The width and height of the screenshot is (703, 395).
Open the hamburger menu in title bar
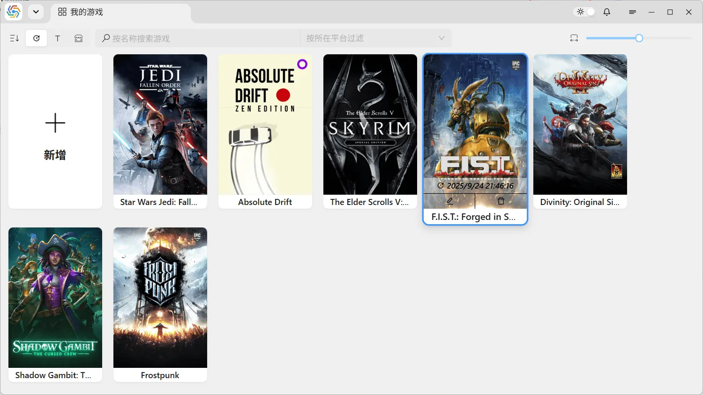pyautogui.click(x=632, y=12)
